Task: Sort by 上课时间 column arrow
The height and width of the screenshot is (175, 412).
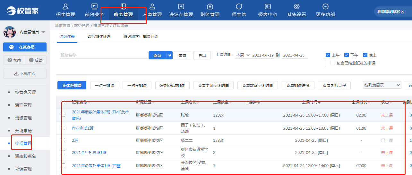Action: tap(319, 103)
